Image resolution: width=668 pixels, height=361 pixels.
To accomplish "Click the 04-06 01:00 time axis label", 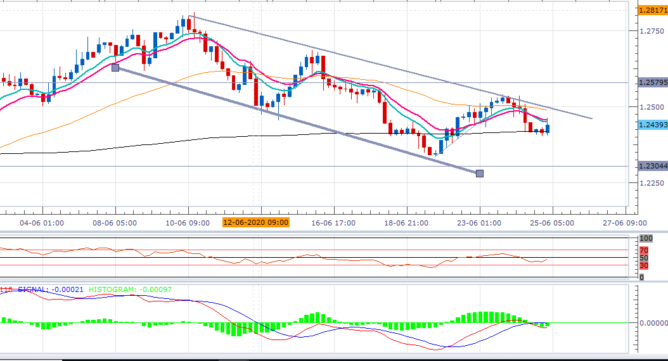I will pos(42,223).
